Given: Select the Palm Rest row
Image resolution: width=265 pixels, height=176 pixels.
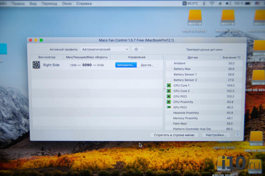Looking at the screenshot, I should point(204,124).
